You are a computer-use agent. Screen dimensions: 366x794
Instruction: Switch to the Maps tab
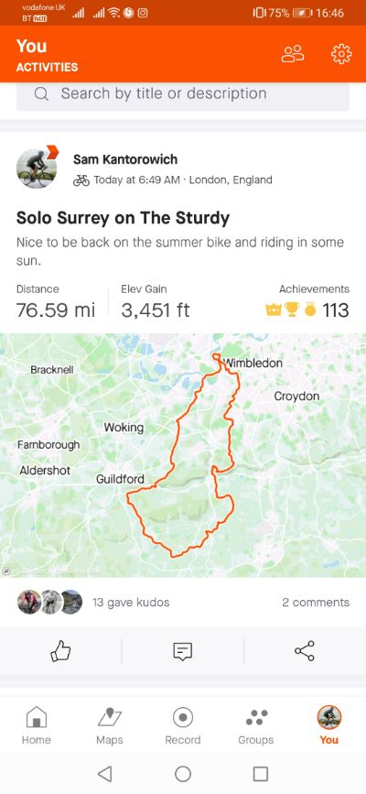110,725
